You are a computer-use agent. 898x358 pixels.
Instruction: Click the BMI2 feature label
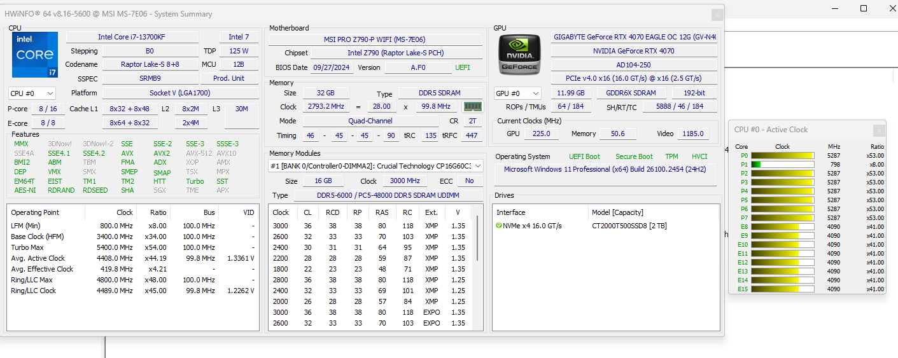tap(22, 162)
